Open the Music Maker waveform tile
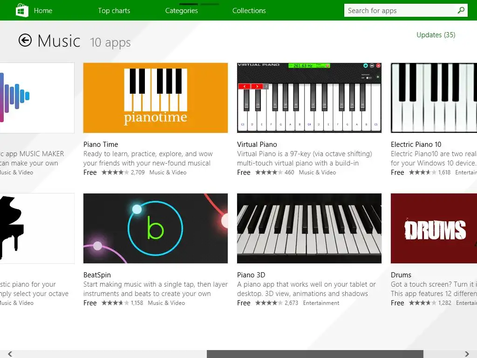The width and height of the screenshot is (477, 358). coord(37,98)
